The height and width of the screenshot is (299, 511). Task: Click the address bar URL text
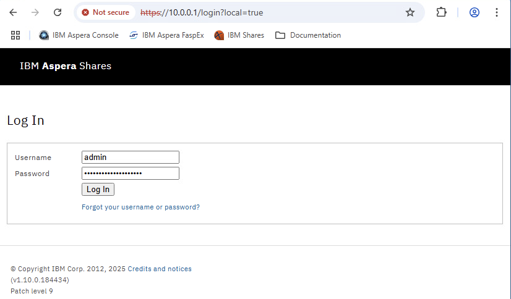click(202, 12)
